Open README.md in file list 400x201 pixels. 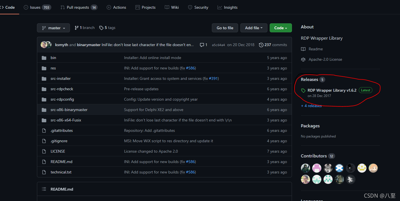[x=61, y=162]
